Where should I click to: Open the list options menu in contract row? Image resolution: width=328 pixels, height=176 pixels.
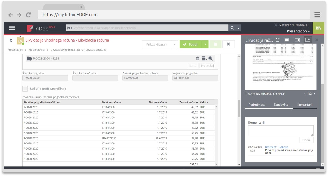[x=204, y=58]
